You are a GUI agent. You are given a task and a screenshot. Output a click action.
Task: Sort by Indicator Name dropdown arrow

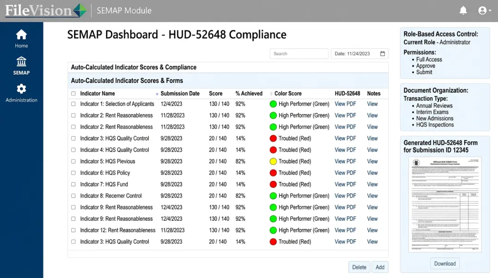click(x=157, y=94)
